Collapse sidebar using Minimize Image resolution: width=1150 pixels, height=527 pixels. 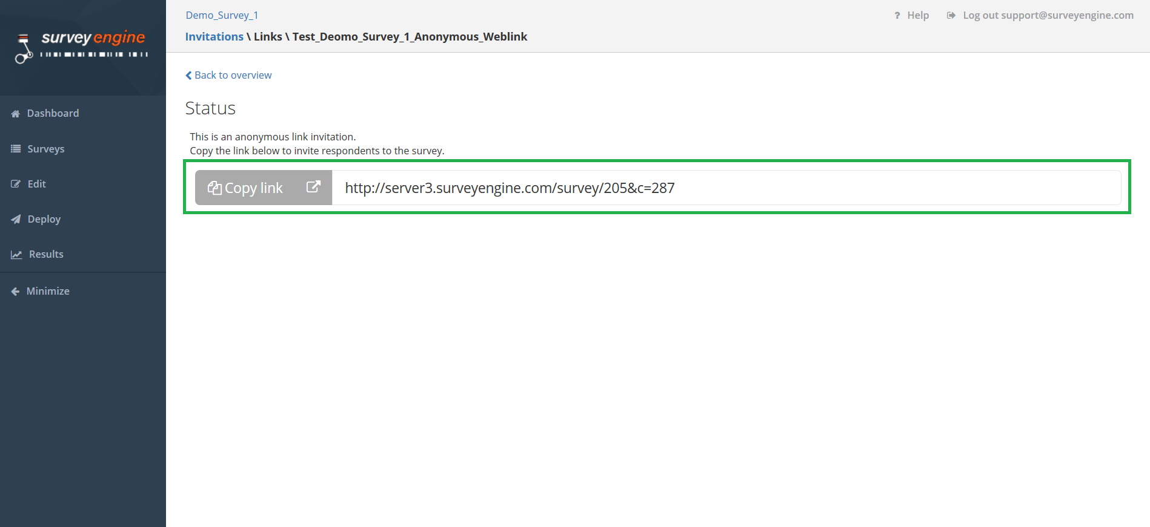pos(48,291)
